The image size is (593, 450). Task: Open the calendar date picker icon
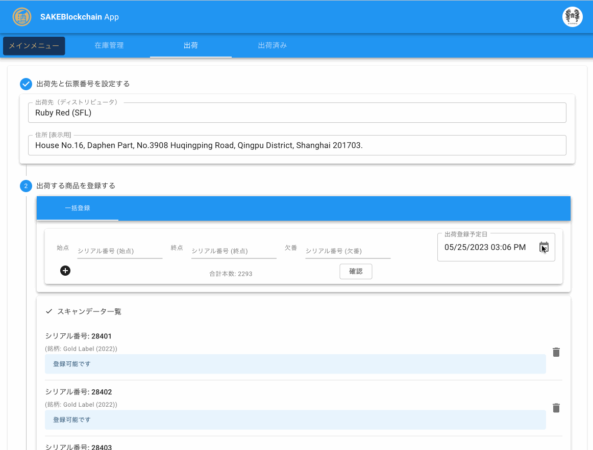pyautogui.click(x=543, y=247)
